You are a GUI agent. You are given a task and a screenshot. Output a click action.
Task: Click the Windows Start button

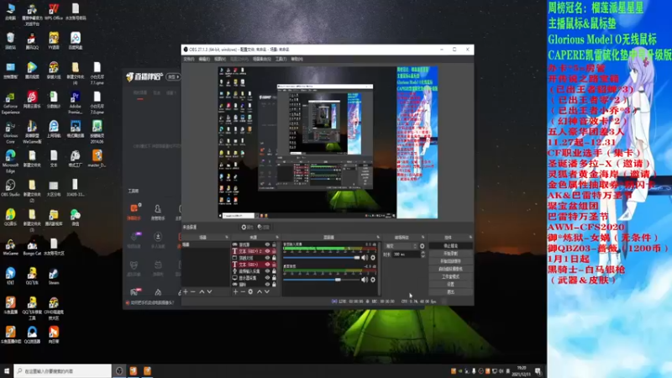tap(7, 370)
